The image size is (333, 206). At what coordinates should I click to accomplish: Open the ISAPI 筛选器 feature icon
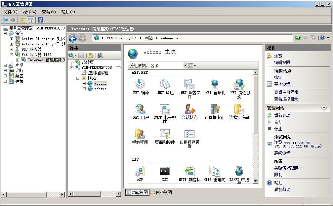(x=239, y=174)
